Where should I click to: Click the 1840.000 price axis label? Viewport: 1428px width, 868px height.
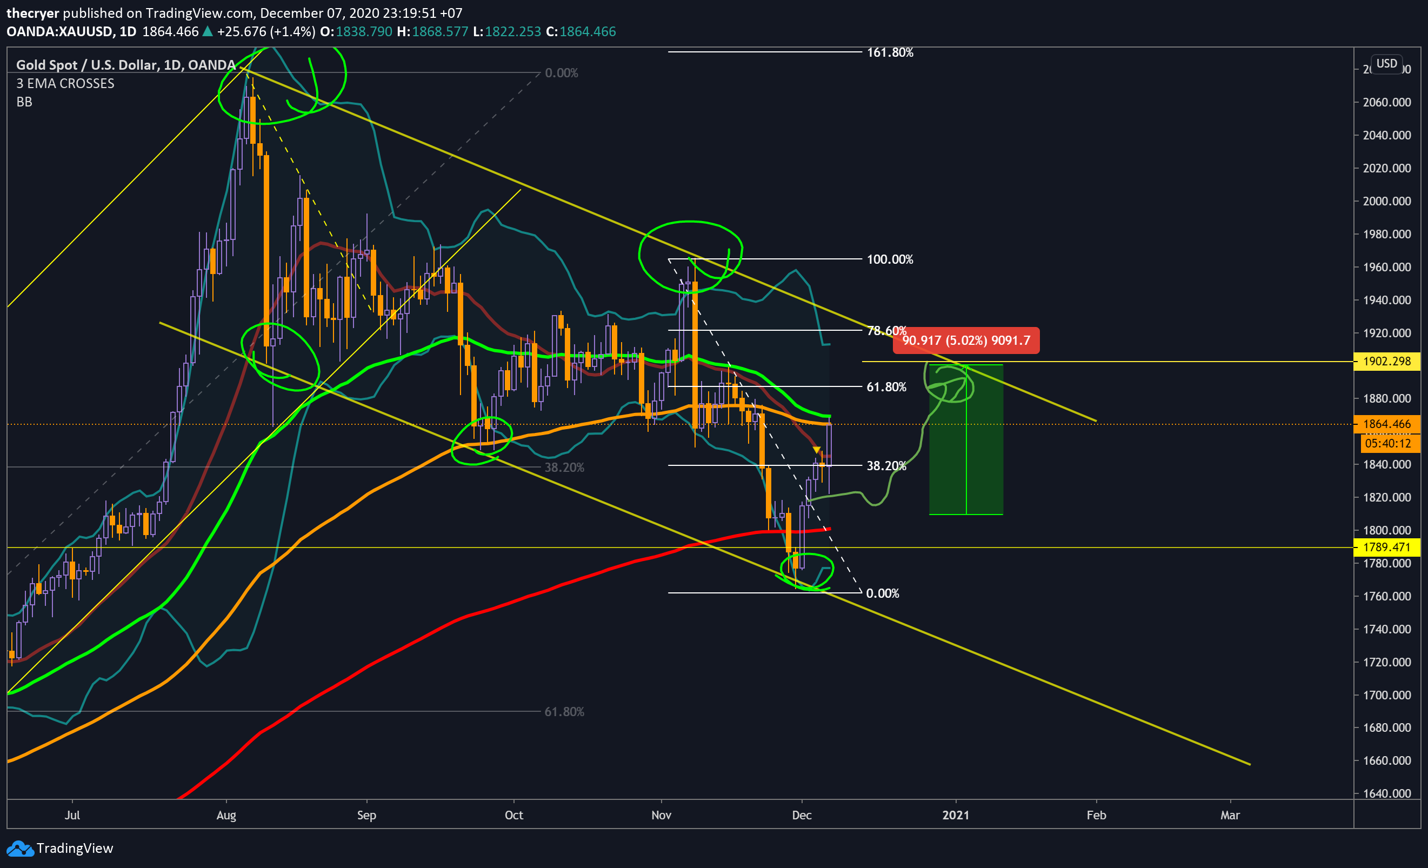pos(1386,464)
